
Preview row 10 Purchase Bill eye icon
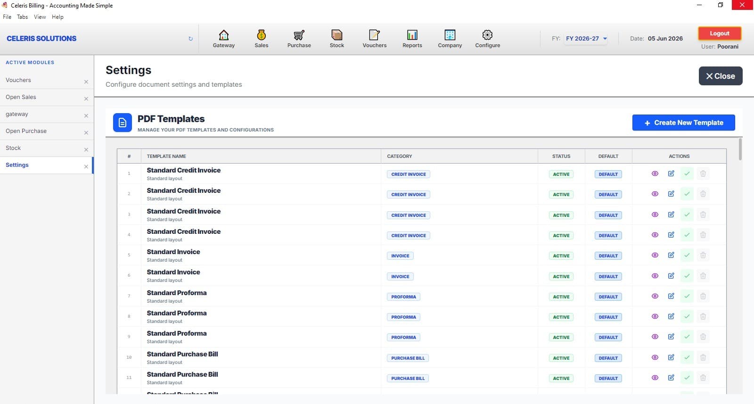pos(655,357)
